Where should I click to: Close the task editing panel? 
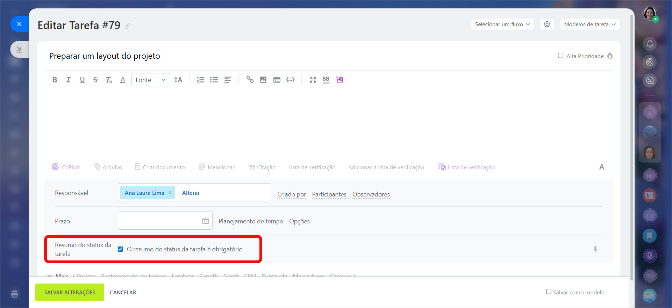tap(19, 24)
